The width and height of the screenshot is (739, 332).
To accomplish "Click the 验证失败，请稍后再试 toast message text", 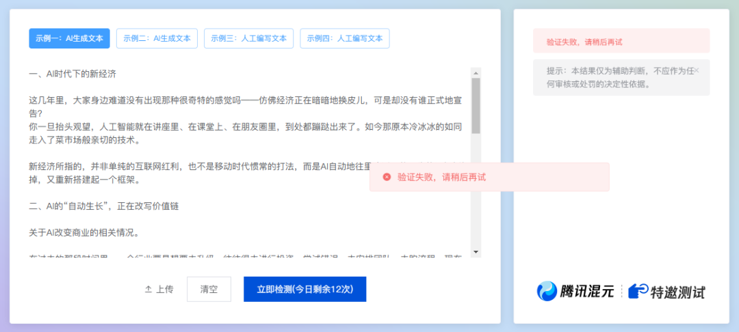I will [441, 177].
